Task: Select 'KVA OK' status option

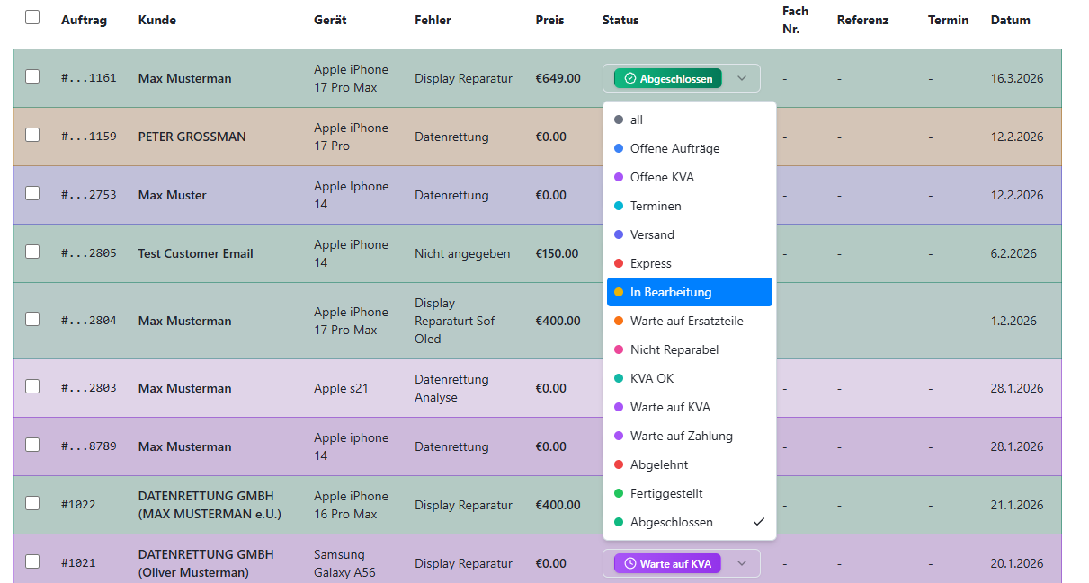Action: click(690, 378)
